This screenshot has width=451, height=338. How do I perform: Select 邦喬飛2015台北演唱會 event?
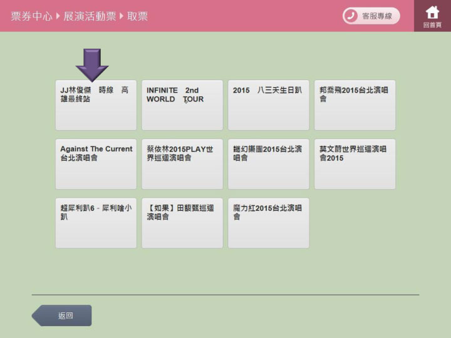click(355, 105)
